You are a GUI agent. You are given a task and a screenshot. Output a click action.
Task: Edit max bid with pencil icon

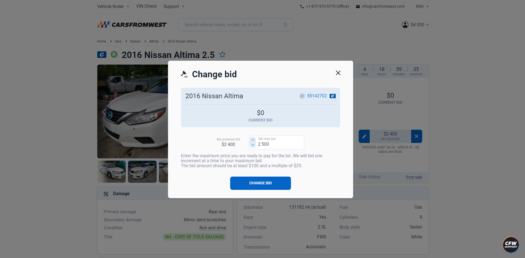click(364, 136)
